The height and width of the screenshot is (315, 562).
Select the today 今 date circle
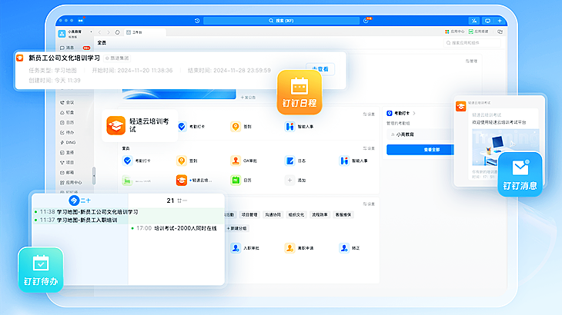click(x=74, y=201)
